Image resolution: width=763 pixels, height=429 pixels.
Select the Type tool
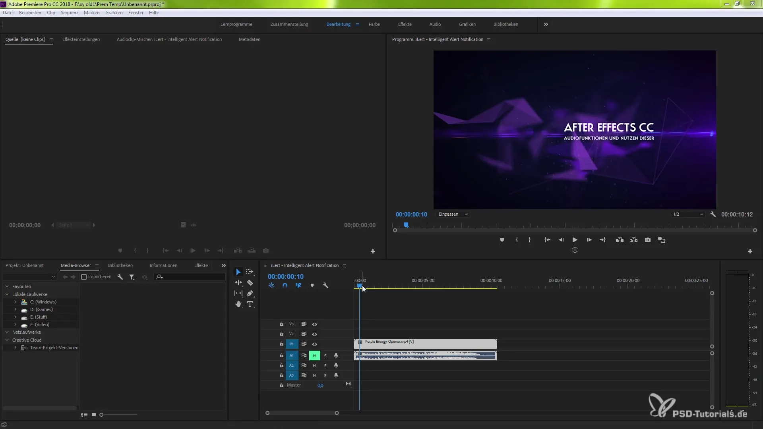pos(250,304)
